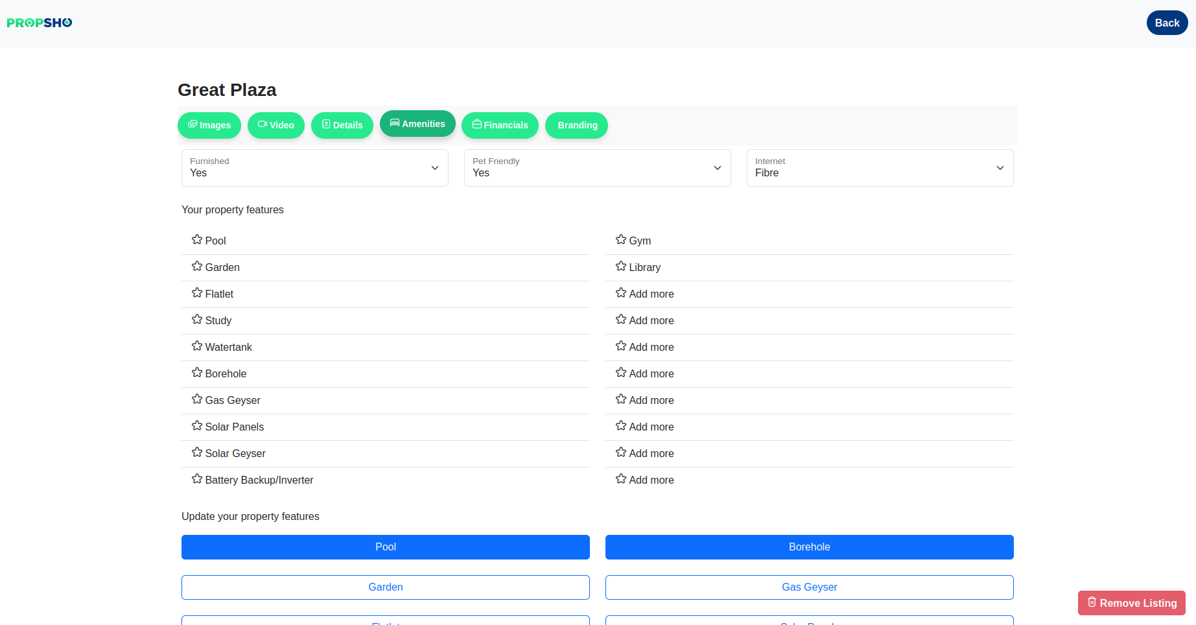The image size is (1196, 625).
Task: Open the Pet Friendly dropdown
Action: tap(598, 168)
